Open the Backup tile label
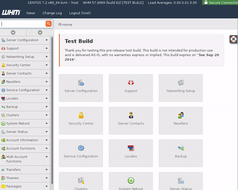Image resolution: width=238 pixels, height=190 pixels. (x=181, y=156)
